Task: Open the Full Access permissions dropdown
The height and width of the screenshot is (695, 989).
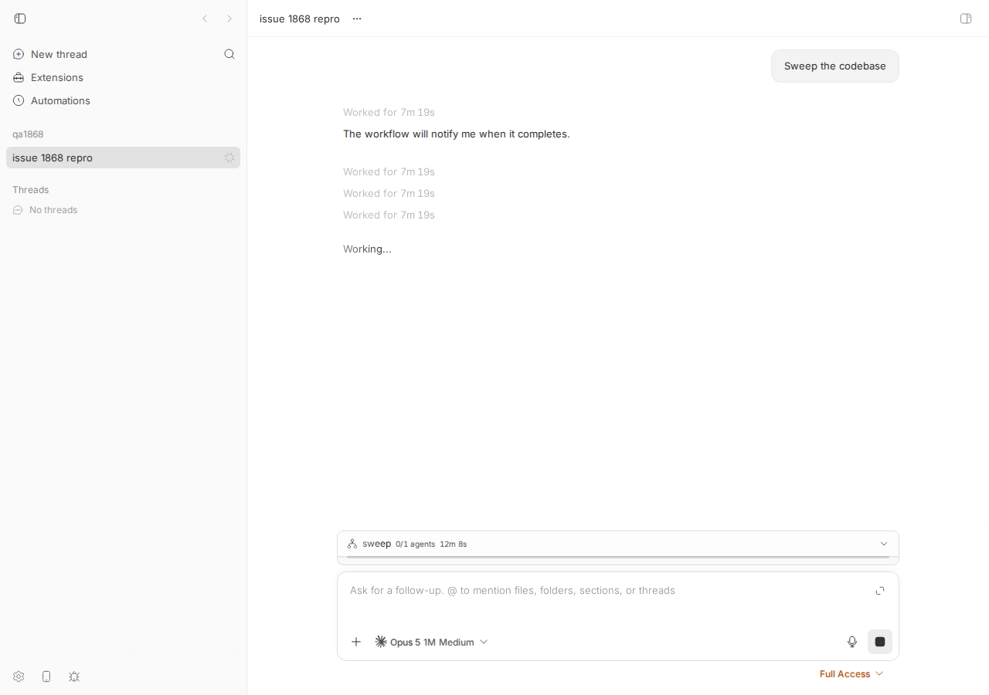Action: click(851, 674)
